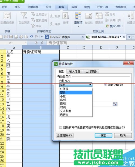
Task: Sort ascending with 升序
Action: click(55, 16)
